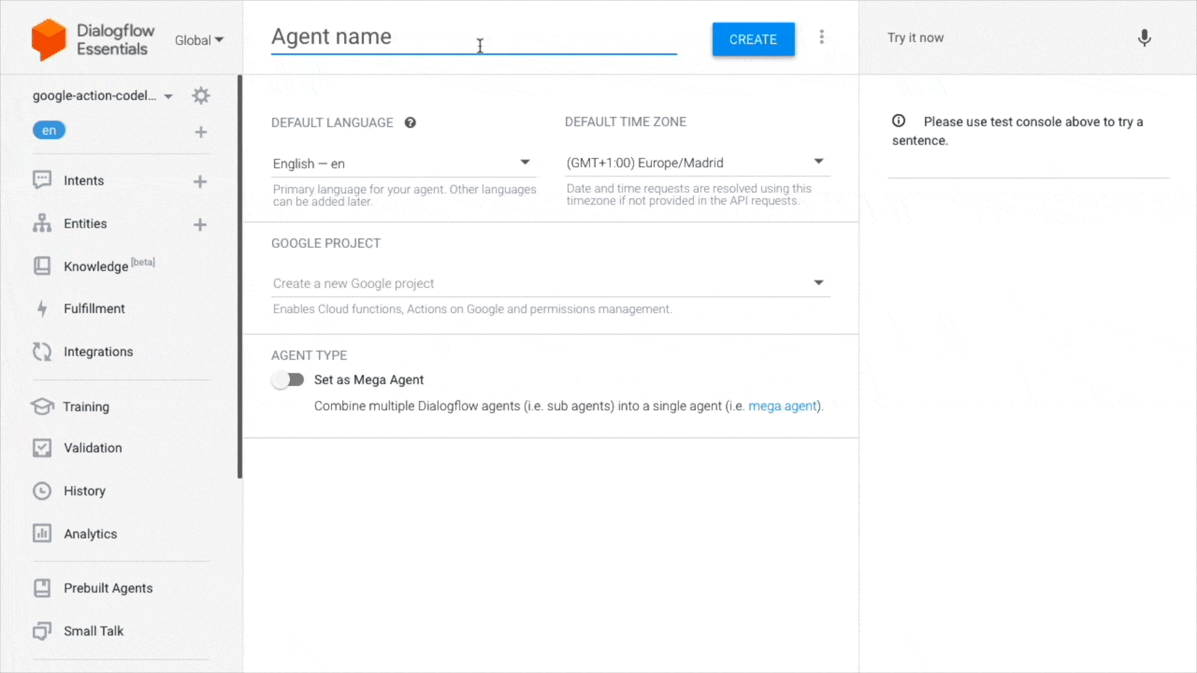Click the Dialogflow Essentials logo
This screenshot has width=1197, height=673.
[x=93, y=40]
